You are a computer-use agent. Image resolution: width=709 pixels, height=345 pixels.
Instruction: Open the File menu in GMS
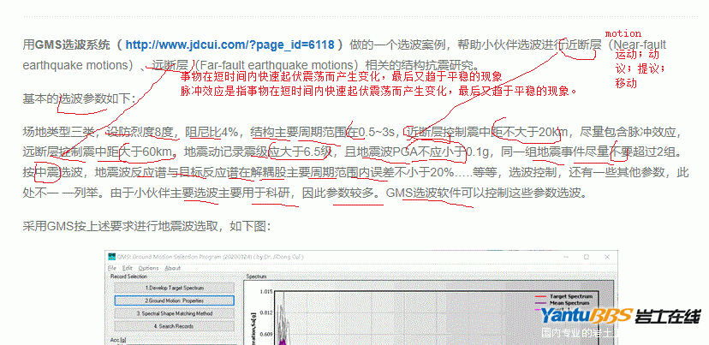[116, 267]
